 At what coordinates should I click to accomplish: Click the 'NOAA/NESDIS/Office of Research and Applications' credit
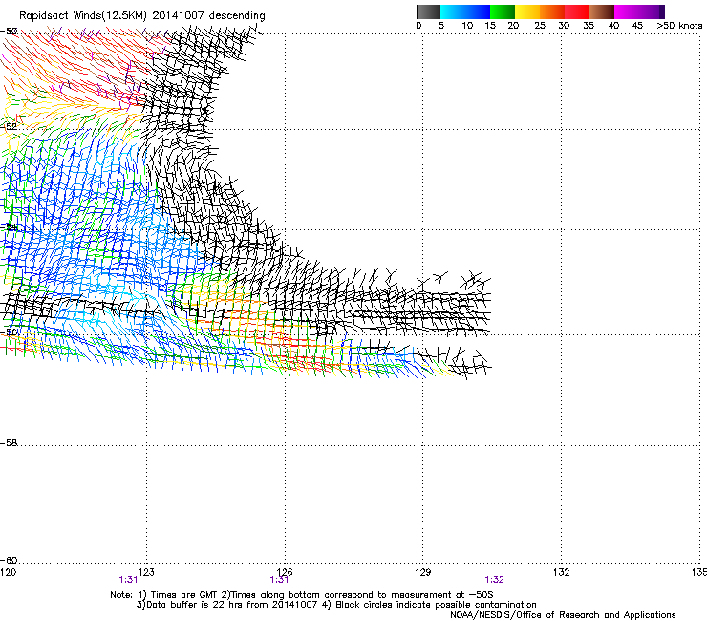[x=563, y=615]
